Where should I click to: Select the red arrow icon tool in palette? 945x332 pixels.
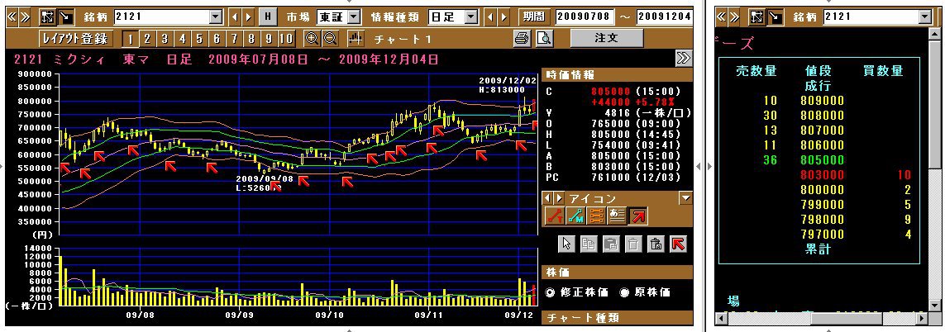click(637, 215)
